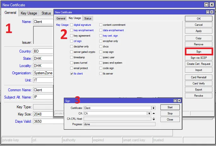The width and height of the screenshot is (216, 146).
Task: Enable the decipher only checkbox
Action: (x=71, y=46)
